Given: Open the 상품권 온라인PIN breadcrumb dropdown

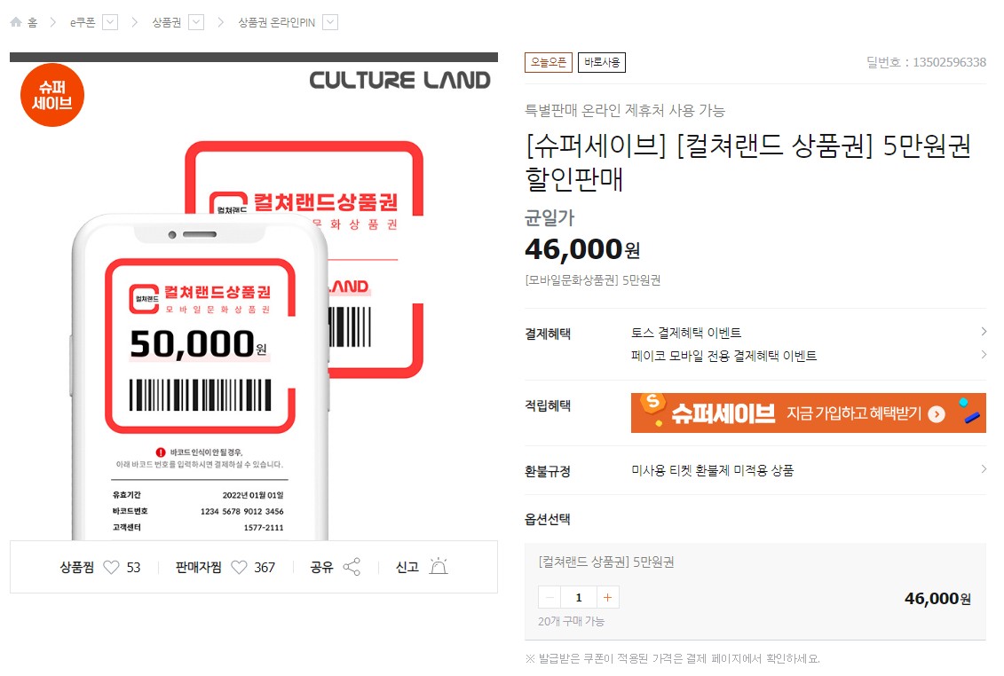Looking at the screenshot, I should pyautogui.click(x=330, y=22).
